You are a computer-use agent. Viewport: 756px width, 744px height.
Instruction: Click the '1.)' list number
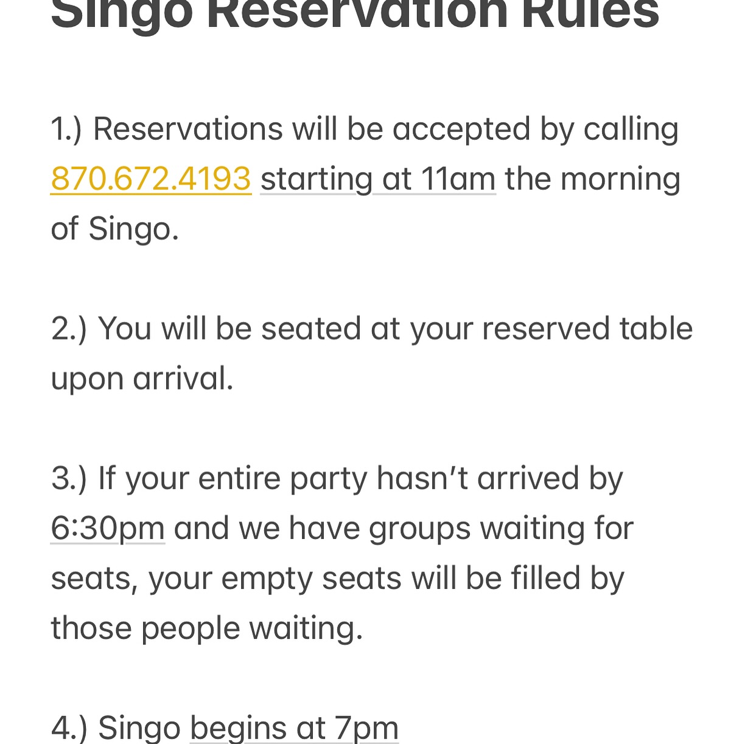[66, 130]
